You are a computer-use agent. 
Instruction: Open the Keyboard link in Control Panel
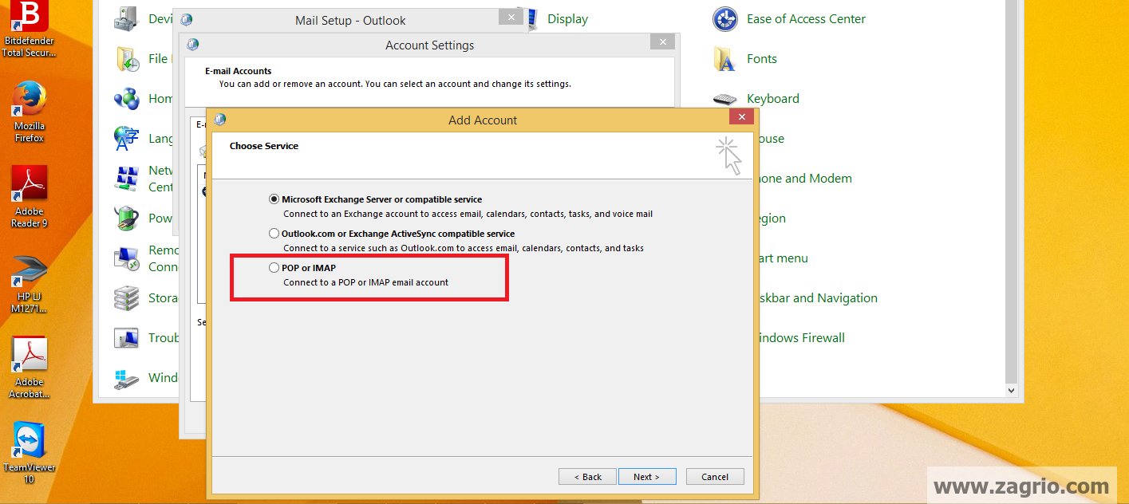[x=773, y=99]
